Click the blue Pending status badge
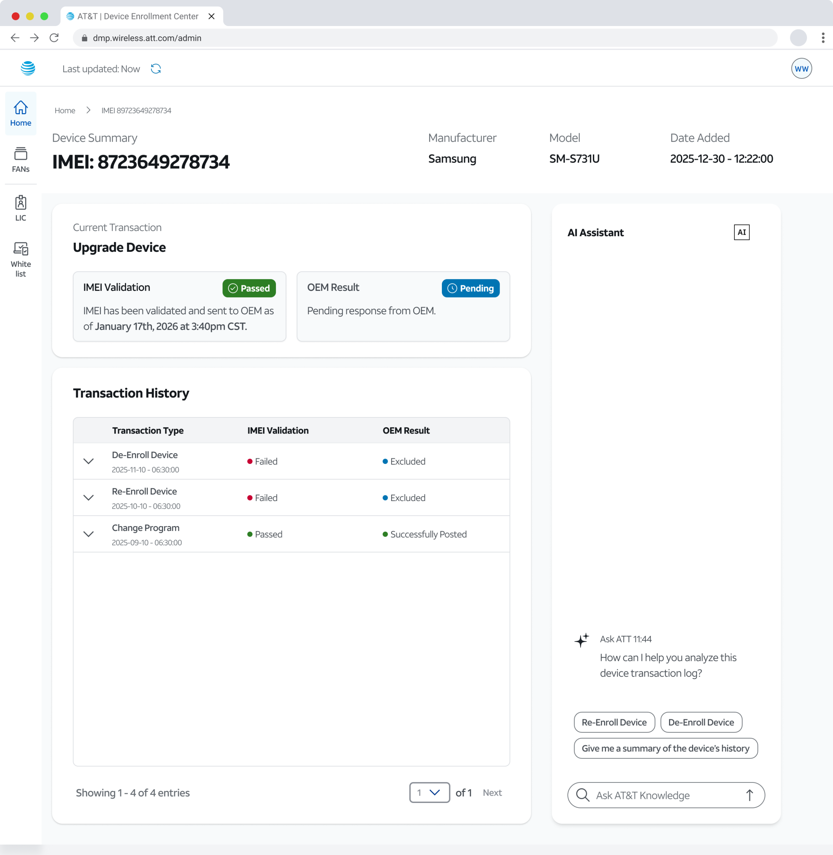833x855 pixels. (x=470, y=288)
